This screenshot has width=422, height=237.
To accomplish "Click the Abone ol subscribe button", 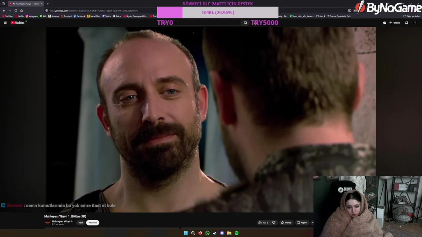I will click(93, 223).
